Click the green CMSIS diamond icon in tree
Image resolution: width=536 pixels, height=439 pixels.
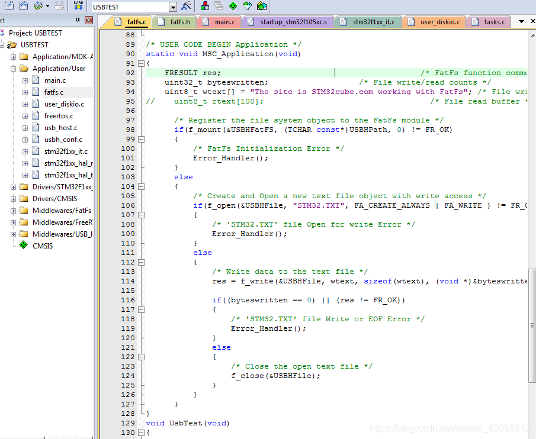tap(23, 245)
